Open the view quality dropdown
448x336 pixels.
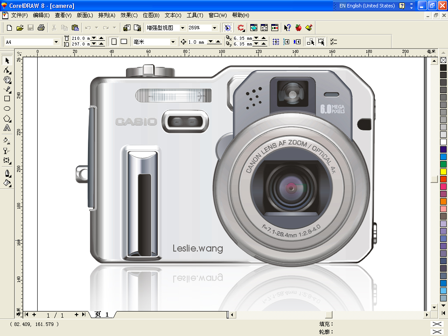click(x=182, y=28)
